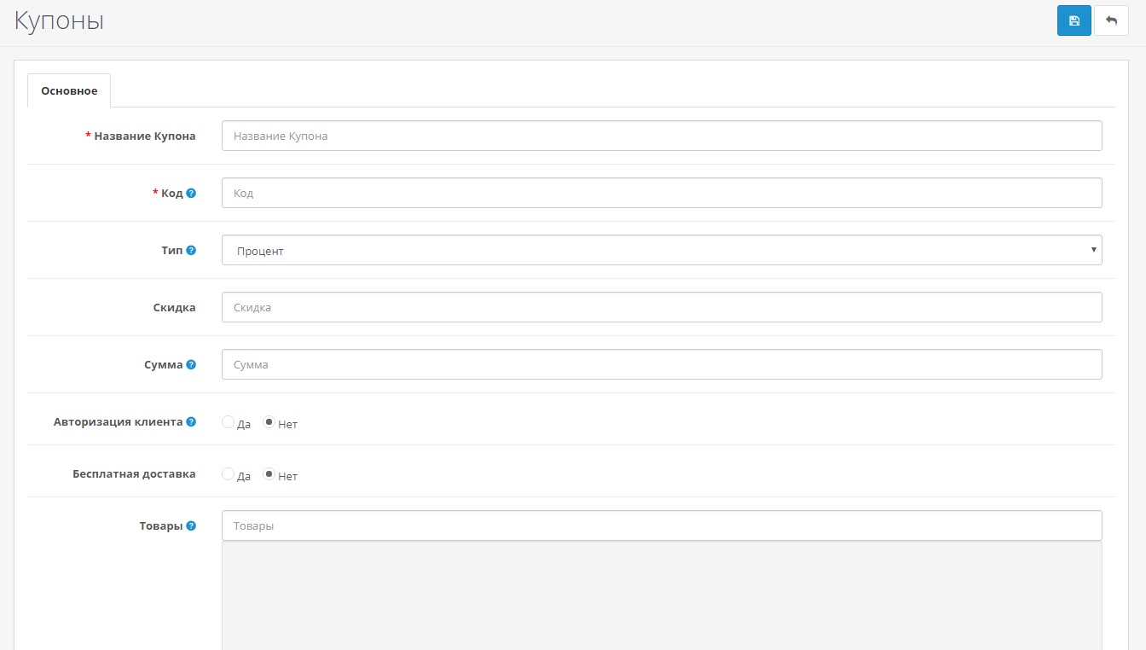The image size is (1146, 650).
Task: Click the back arrow cancel icon
Action: click(1110, 20)
